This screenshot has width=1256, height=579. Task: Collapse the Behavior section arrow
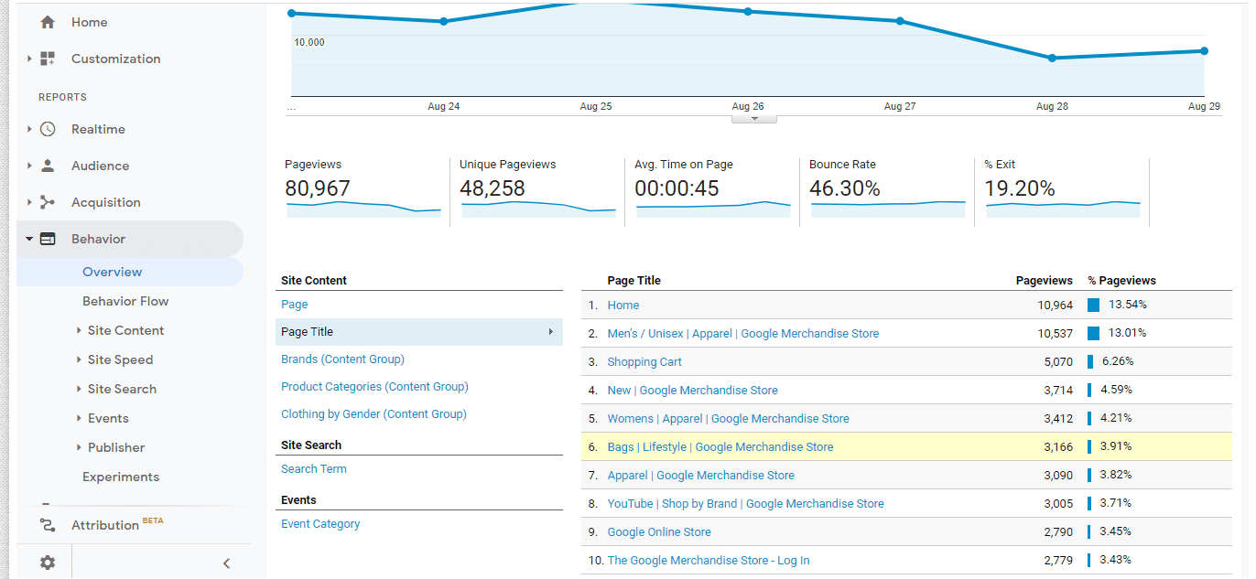click(x=29, y=239)
